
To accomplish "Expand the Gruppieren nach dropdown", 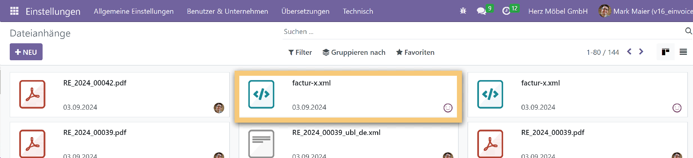I will click(x=354, y=52).
